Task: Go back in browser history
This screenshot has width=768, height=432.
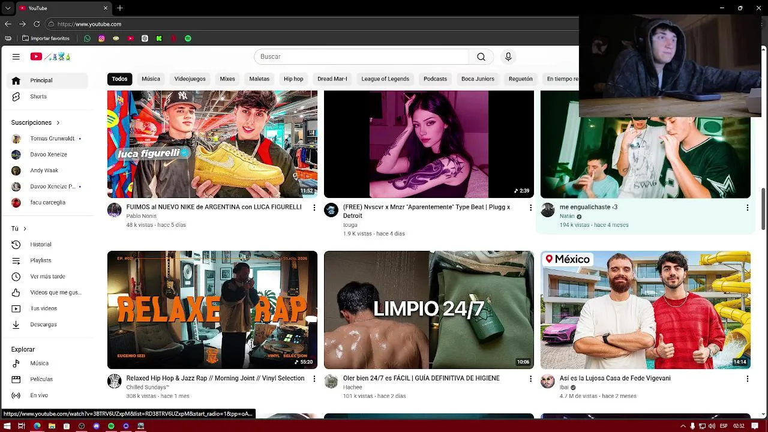Action: pos(8,24)
